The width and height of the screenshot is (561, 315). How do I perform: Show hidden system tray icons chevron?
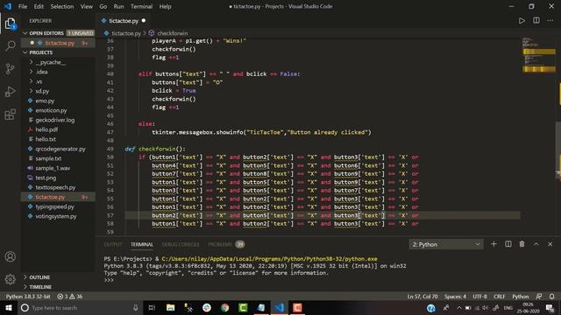458,307
